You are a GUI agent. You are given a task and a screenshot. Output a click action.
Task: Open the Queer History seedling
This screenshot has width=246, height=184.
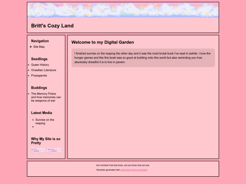click(x=40, y=65)
